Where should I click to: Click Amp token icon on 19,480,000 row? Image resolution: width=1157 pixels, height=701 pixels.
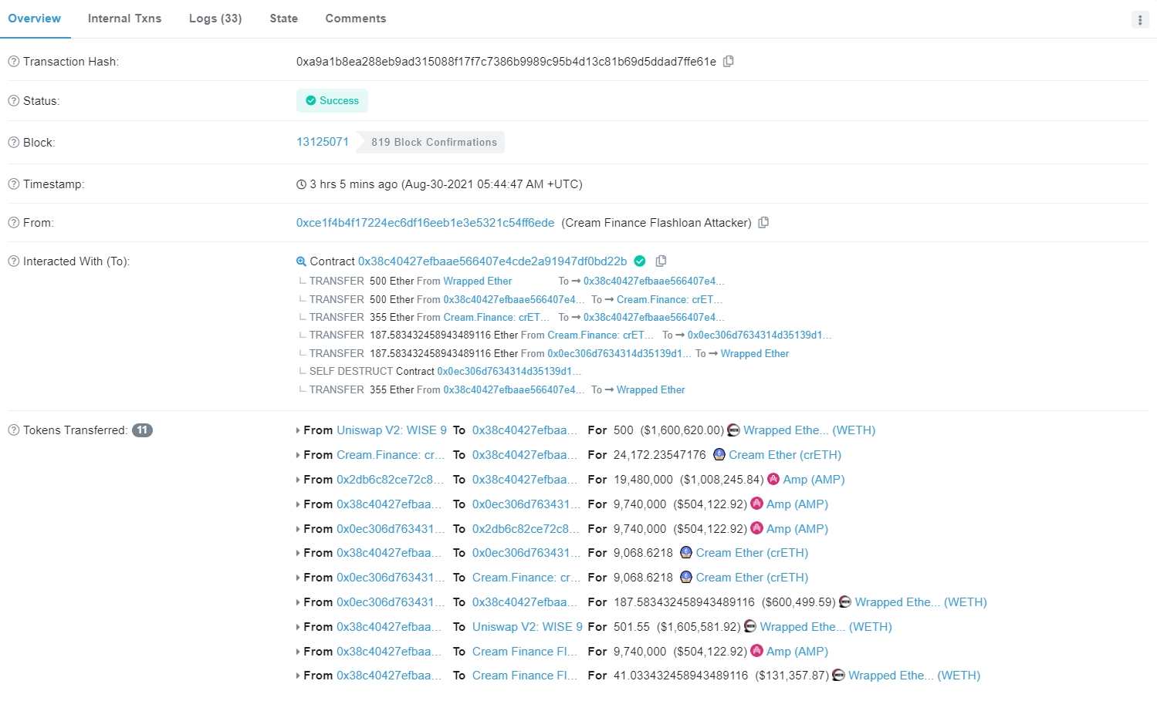[773, 479]
